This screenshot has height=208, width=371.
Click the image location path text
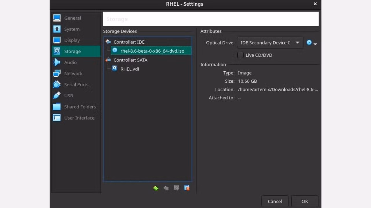click(278, 90)
